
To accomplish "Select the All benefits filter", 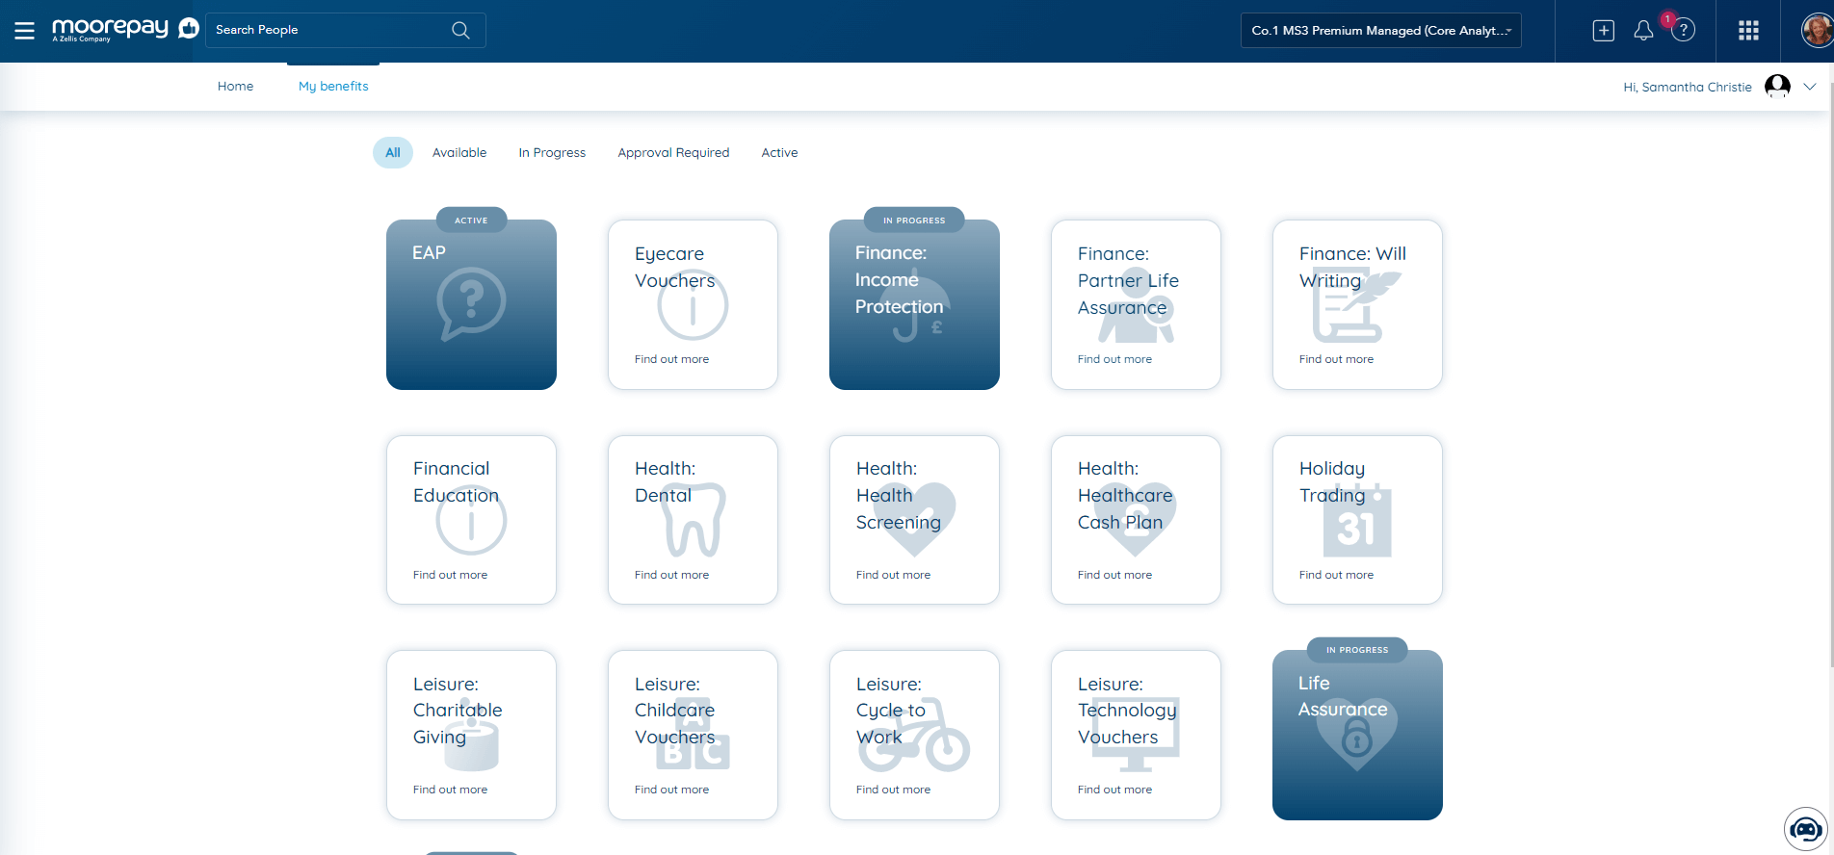I will tap(393, 153).
